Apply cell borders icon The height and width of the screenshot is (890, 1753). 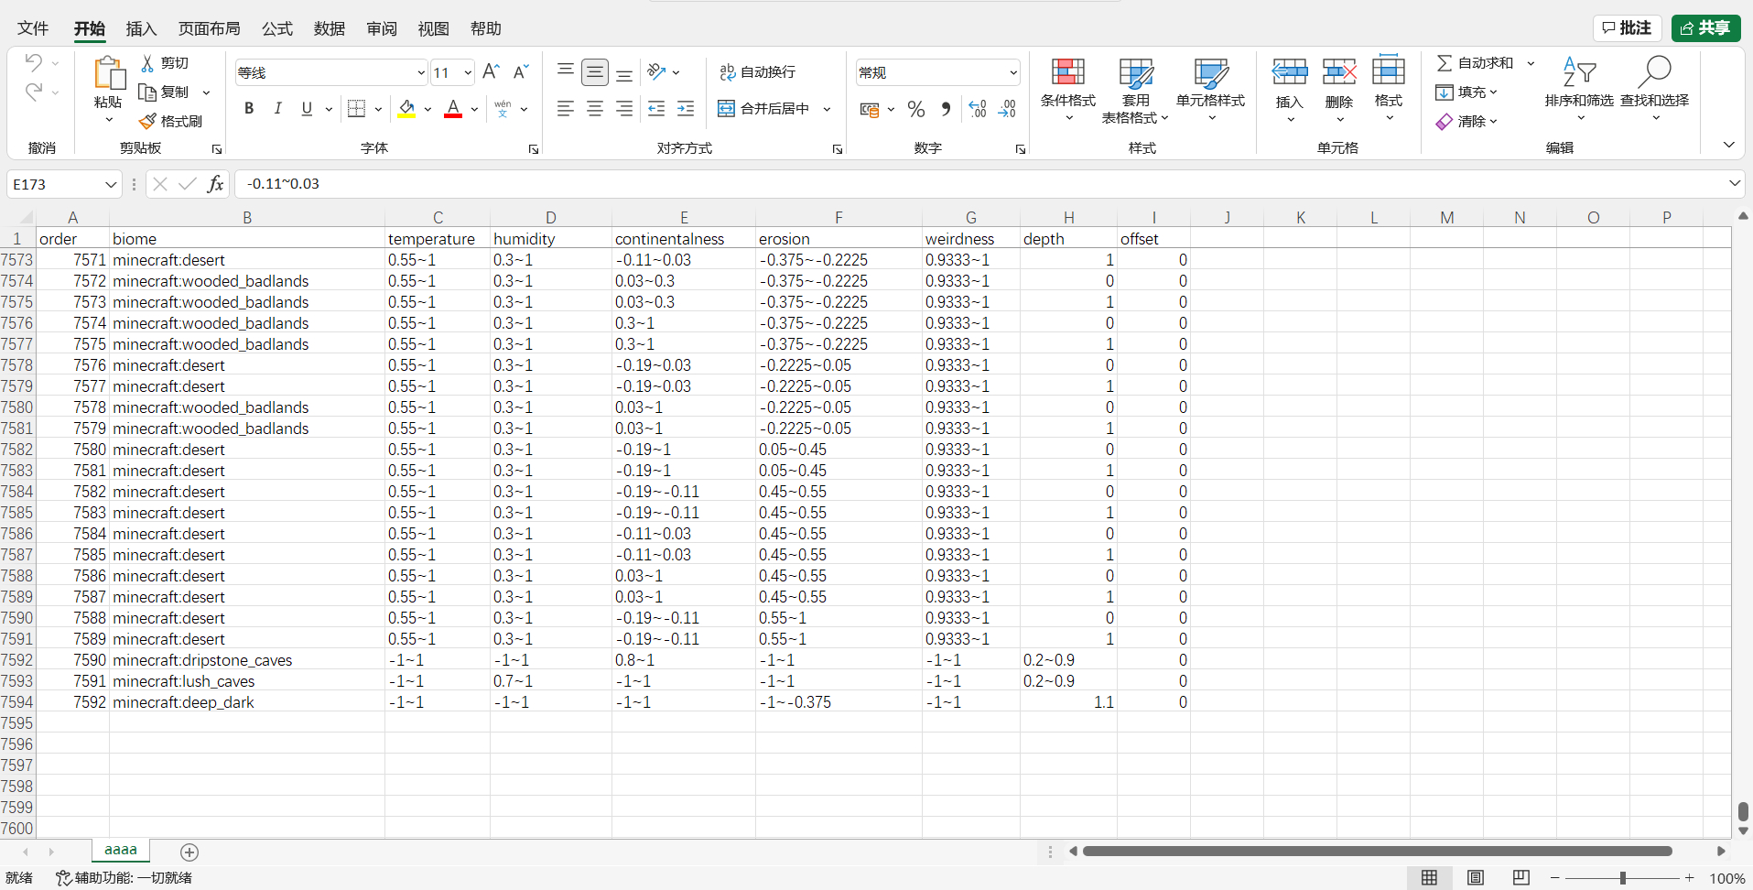(x=357, y=109)
